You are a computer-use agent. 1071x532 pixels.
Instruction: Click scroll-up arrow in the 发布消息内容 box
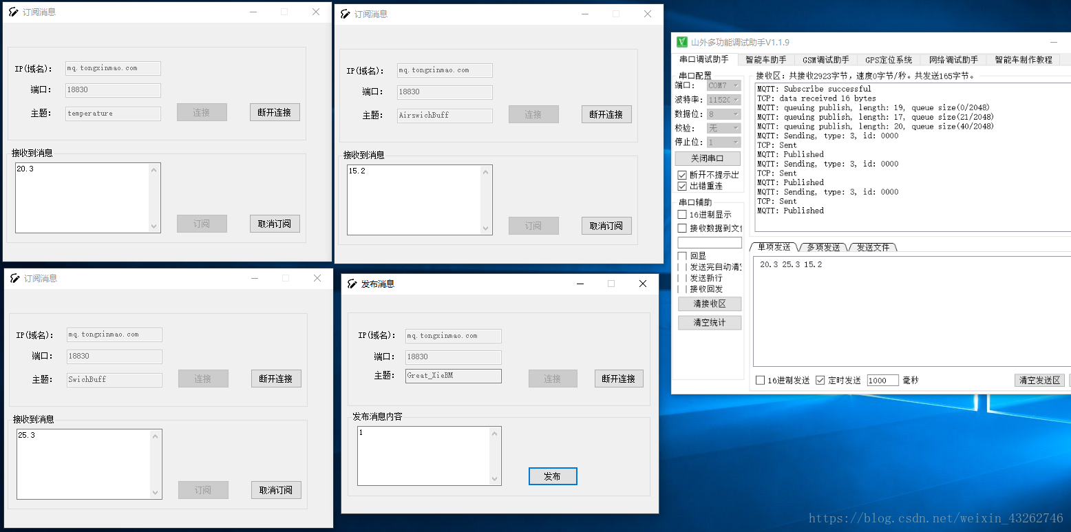(495, 434)
